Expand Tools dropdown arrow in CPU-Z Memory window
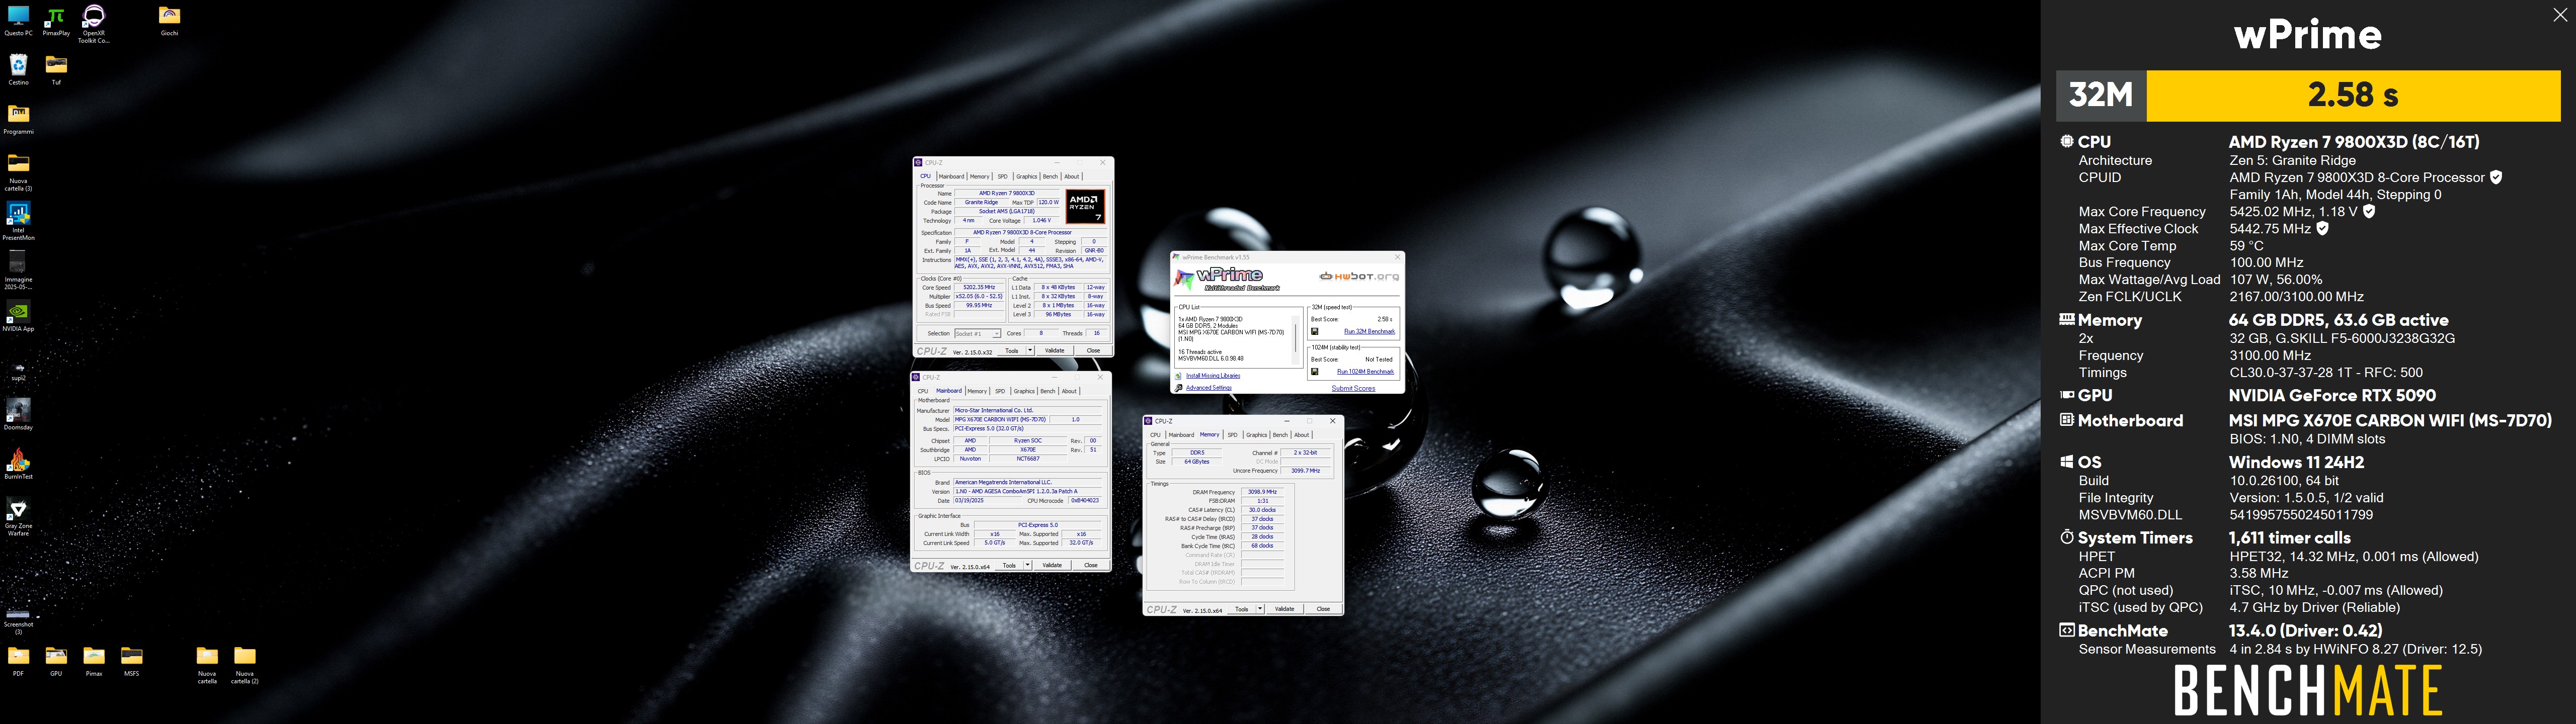The image size is (2576, 724). click(x=1260, y=609)
